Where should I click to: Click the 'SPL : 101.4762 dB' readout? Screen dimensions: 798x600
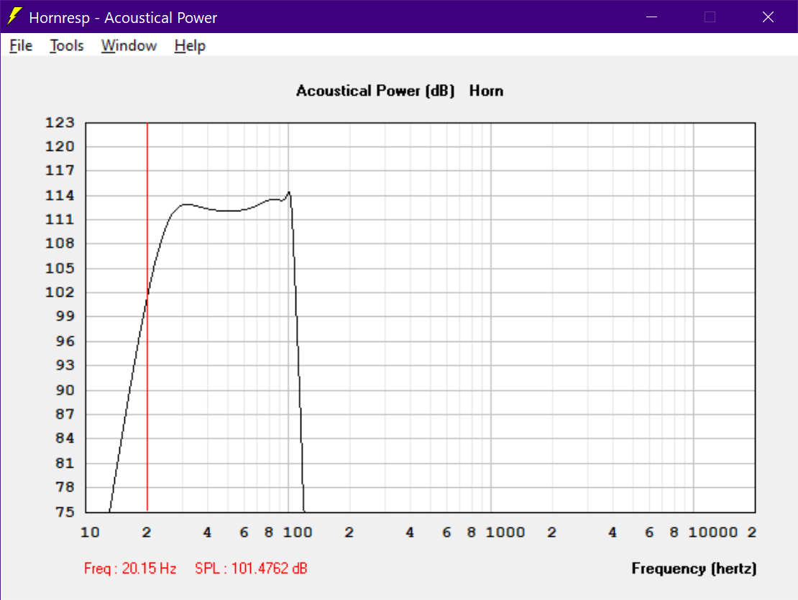coord(251,568)
